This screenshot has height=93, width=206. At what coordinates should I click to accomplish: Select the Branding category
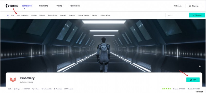click(95, 15)
